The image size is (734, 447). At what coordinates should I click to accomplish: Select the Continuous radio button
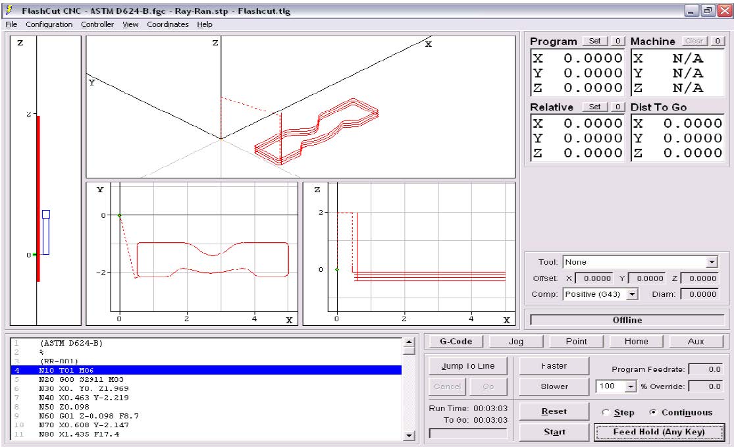click(x=652, y=413)
